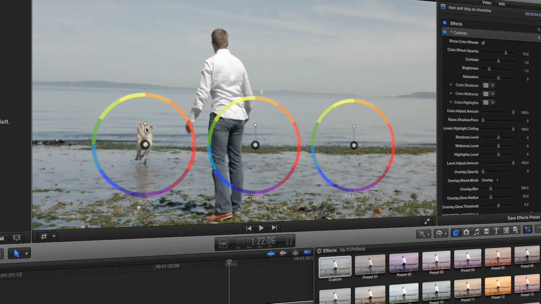Open the Titles browser T icon
Viewport: 541px width, 304px height.
coord(496,231)
